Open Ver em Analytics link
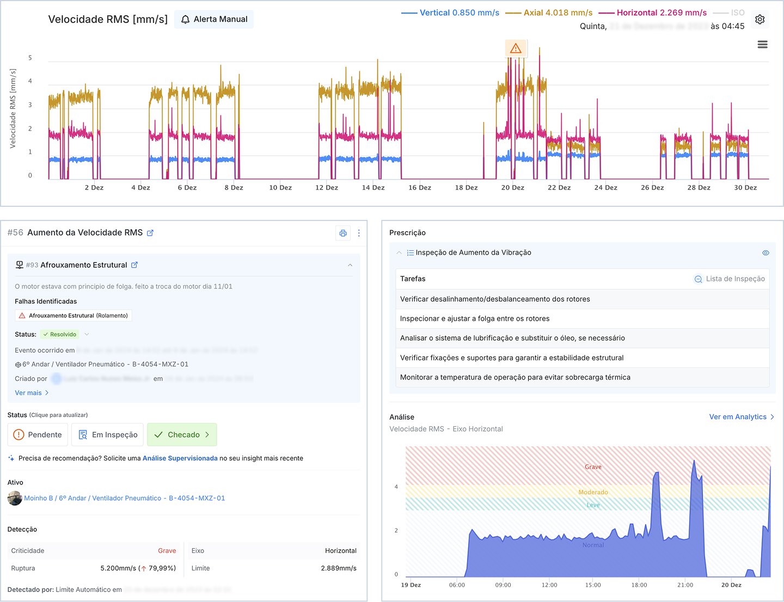 (742, 417)
